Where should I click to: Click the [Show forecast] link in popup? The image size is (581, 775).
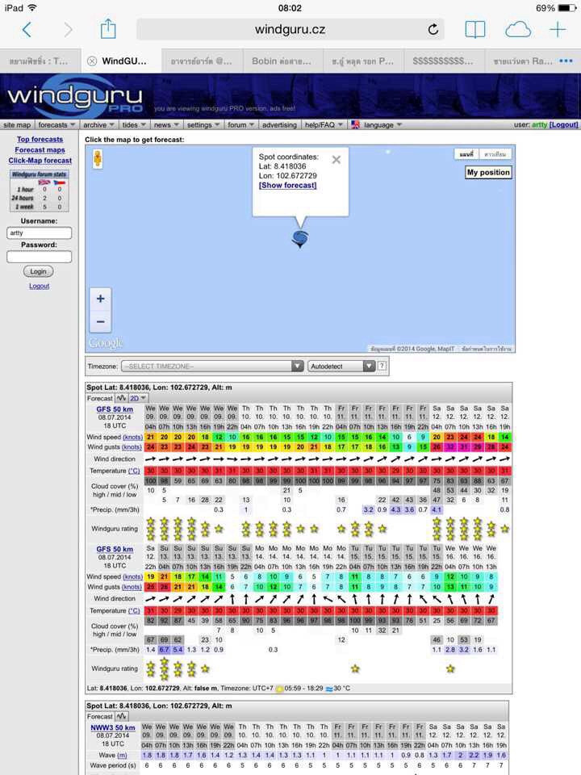(x=287, y=185)
